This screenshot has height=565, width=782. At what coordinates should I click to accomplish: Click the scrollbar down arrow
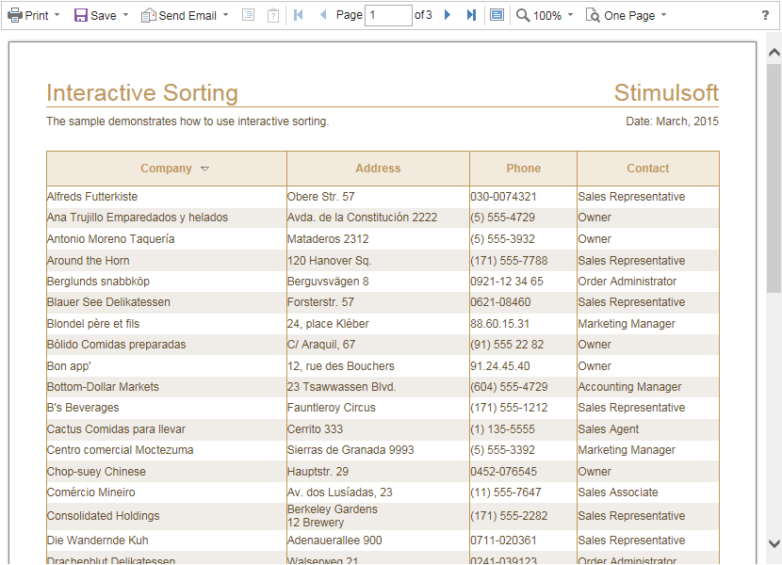pyautogui.click(x=774, y=543)
